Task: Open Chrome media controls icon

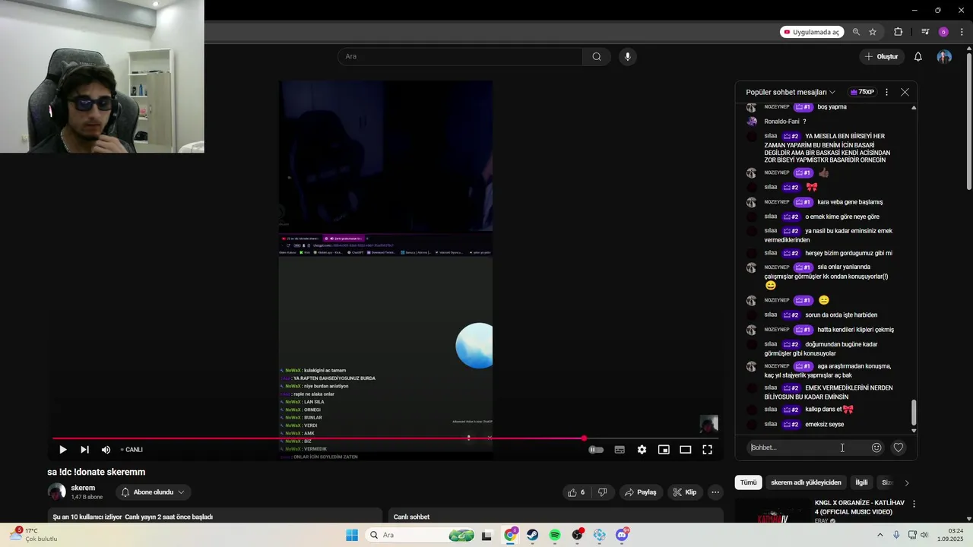Action: 925,32
